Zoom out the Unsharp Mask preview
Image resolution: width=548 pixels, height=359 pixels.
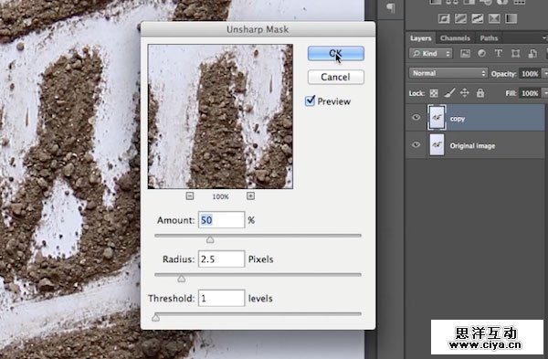click(x=190, y=196)
